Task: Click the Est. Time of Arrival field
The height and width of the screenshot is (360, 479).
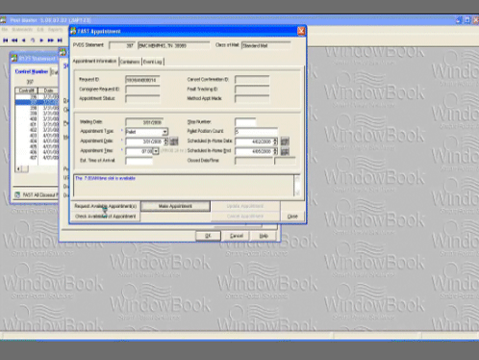Action: (139, 161)
